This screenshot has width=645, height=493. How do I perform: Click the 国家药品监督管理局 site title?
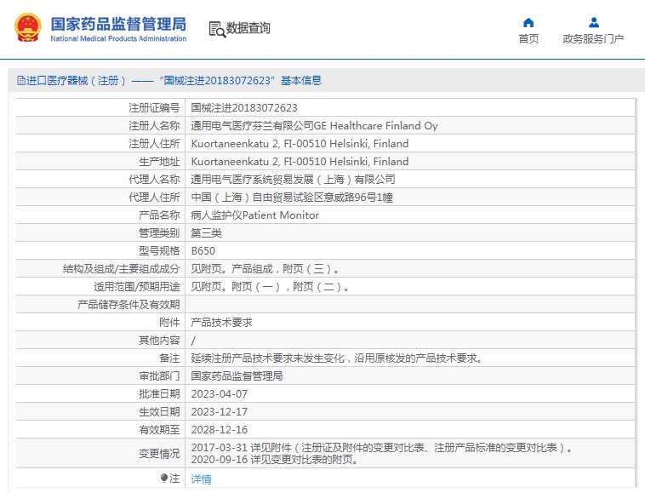(118, 25)
